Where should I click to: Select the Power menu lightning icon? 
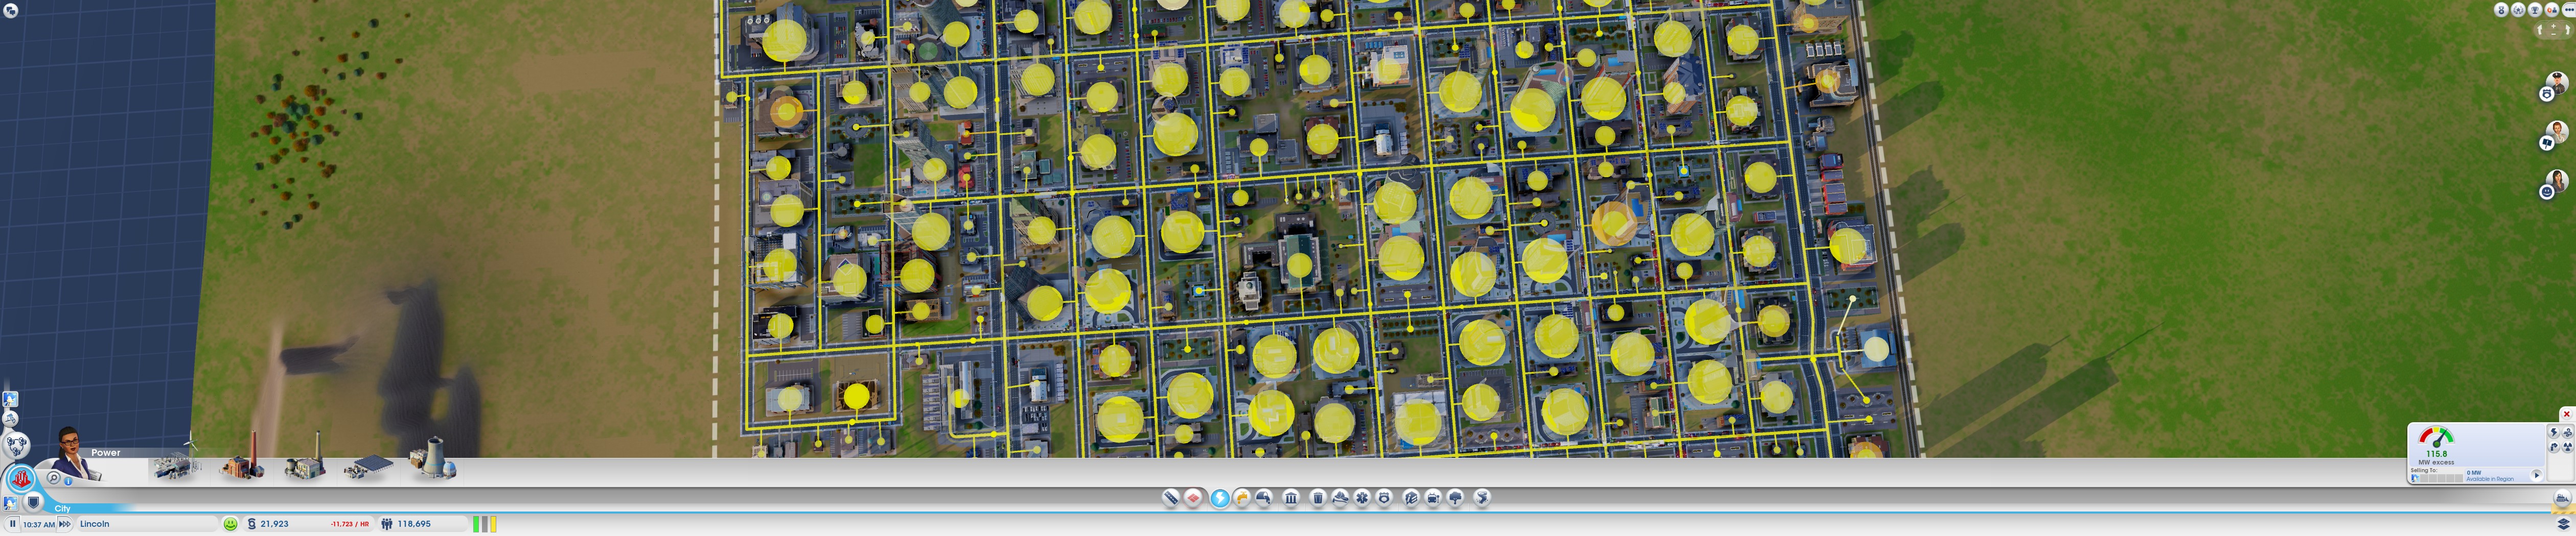click(1220, 498)
